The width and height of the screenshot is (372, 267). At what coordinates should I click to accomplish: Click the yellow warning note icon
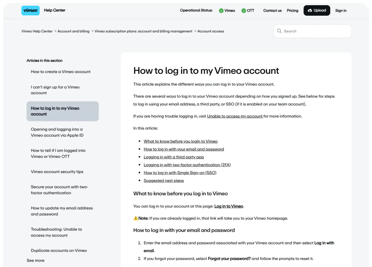click(136, 218)
